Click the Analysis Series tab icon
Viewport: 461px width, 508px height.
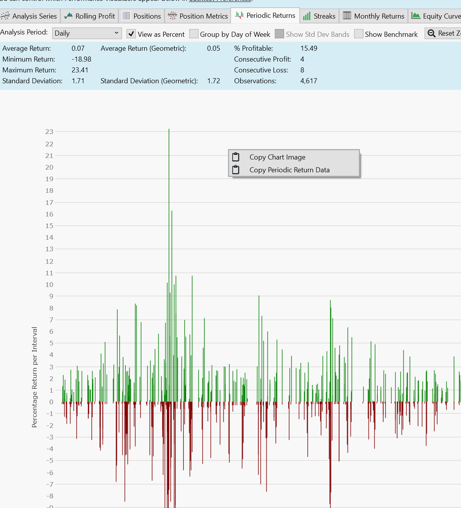pos(5,16)
